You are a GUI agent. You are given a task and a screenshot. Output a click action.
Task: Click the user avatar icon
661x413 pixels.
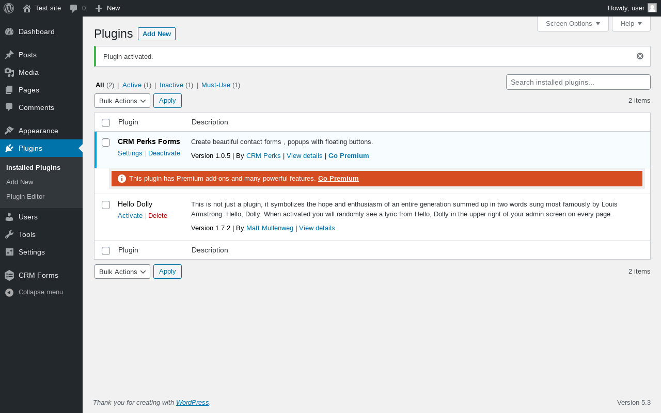(652, 8)
